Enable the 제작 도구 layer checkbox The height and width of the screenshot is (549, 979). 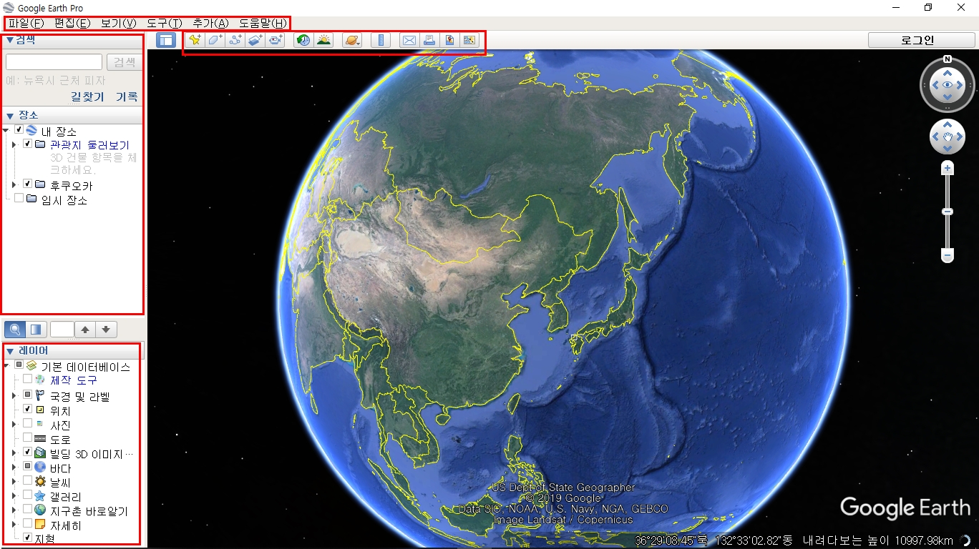(27, 379)
